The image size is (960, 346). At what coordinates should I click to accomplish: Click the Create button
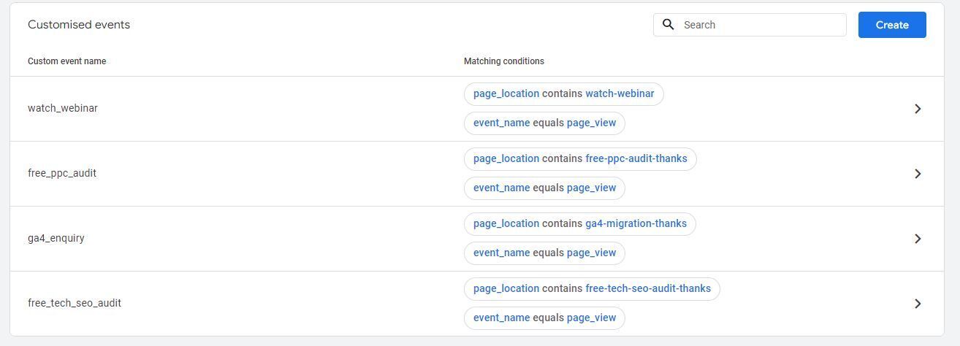click(x=892, y=25)
